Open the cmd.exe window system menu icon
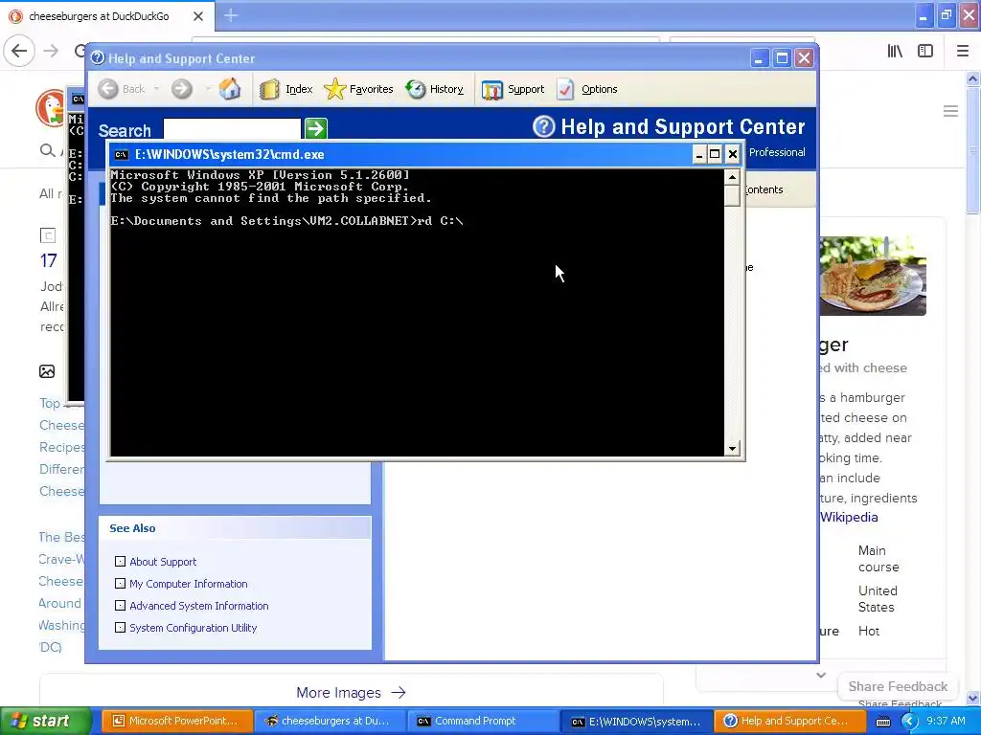 click(122, 155)
